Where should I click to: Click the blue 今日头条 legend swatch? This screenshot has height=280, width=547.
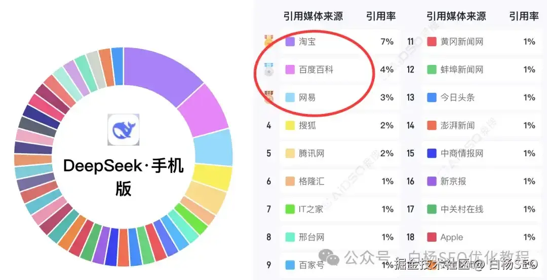432,97
